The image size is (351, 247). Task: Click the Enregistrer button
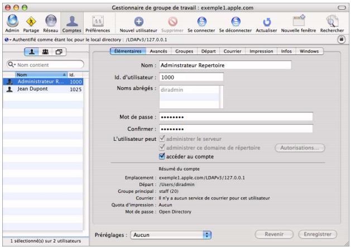[318, 234]
